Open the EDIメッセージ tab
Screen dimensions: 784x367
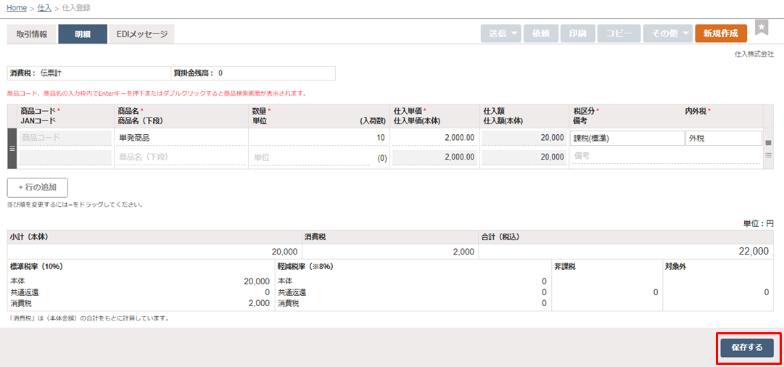[141, 34]
